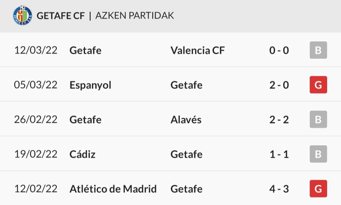
Task: Open the GETAFE CF header title
Action: 60,16
